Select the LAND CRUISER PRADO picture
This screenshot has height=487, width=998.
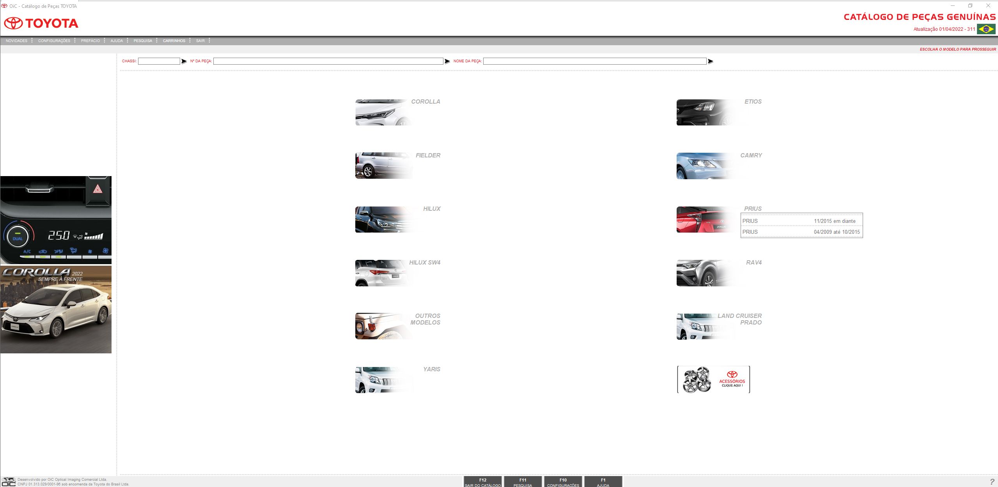[x=705, y=326]
